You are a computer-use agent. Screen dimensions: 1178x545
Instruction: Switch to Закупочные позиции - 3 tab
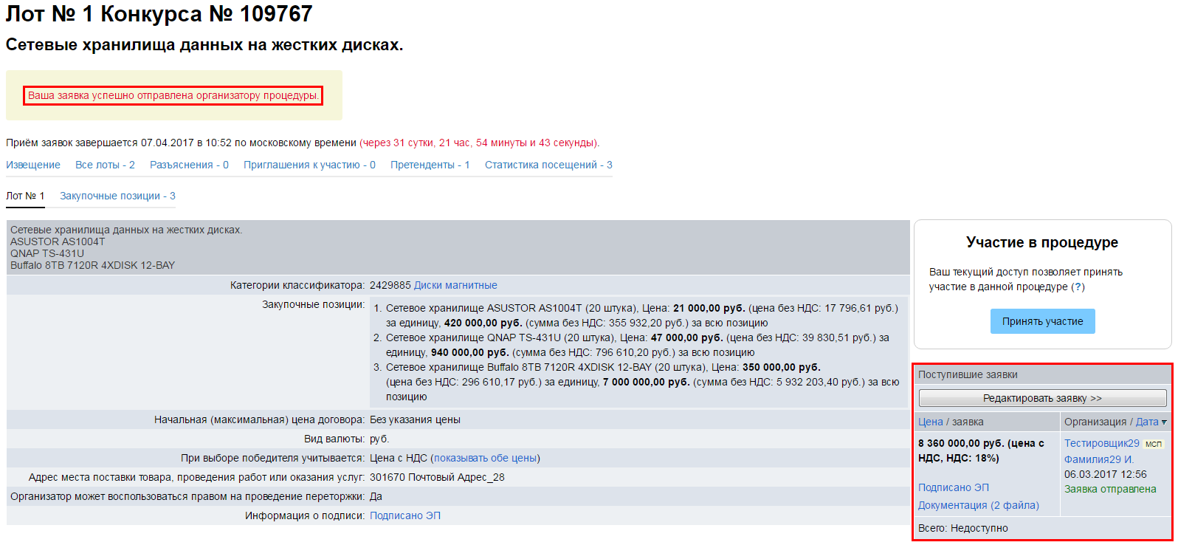pos(117,196)
